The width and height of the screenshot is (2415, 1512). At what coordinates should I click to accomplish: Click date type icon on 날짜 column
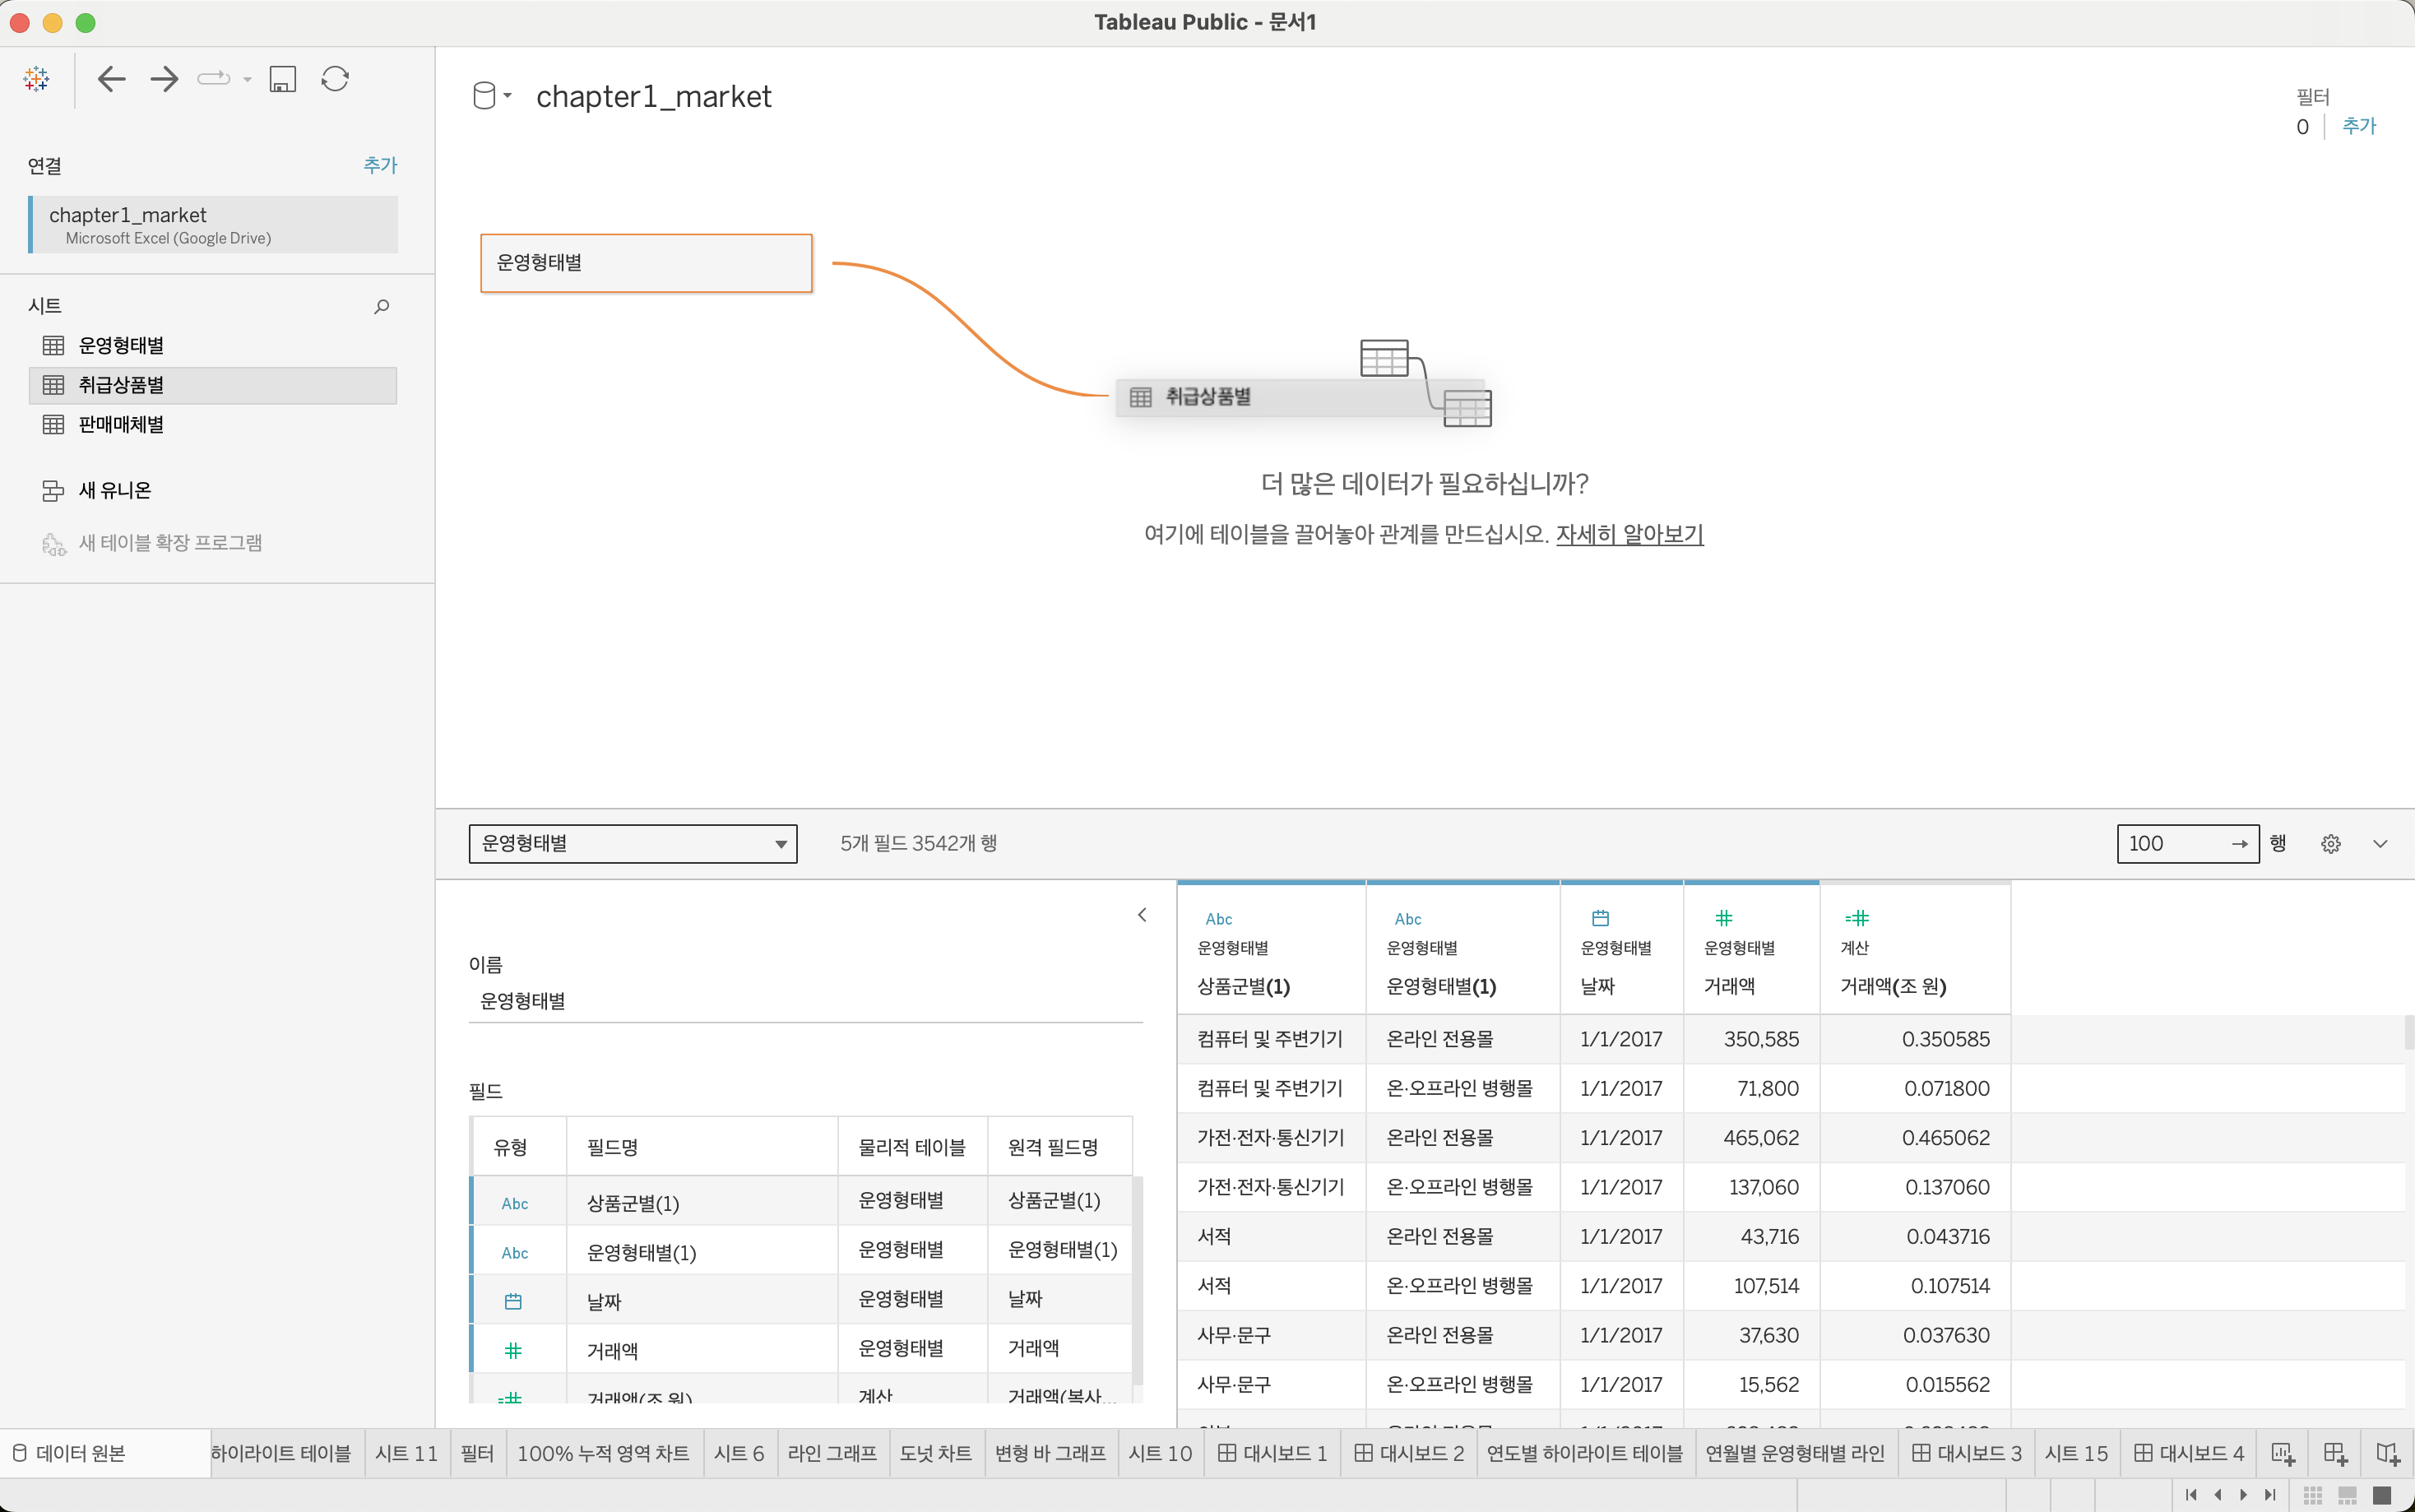(x=1601, y=918)
